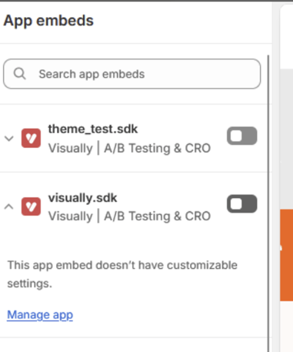Enable the theme_test.sdk app embed toggle

point(241,136)
